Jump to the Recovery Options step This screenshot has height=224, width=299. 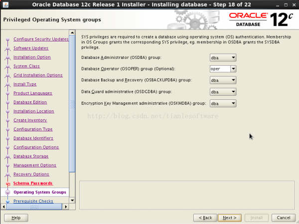point(31,174)
